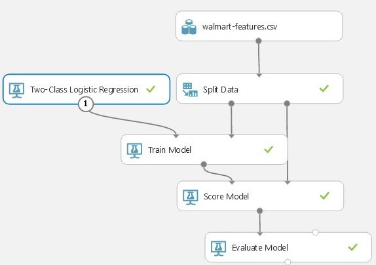
Task: Click walmart-features.csv dataset output port
Action: click(259, 41)
